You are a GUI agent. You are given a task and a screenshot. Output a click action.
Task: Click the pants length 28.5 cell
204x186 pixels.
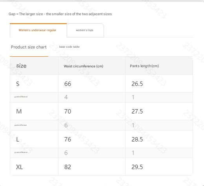pos(159,139)
